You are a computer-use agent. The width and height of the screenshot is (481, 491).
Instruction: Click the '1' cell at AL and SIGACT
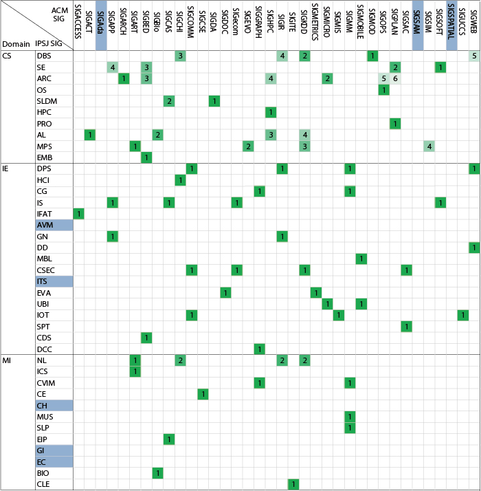[90, 135]
